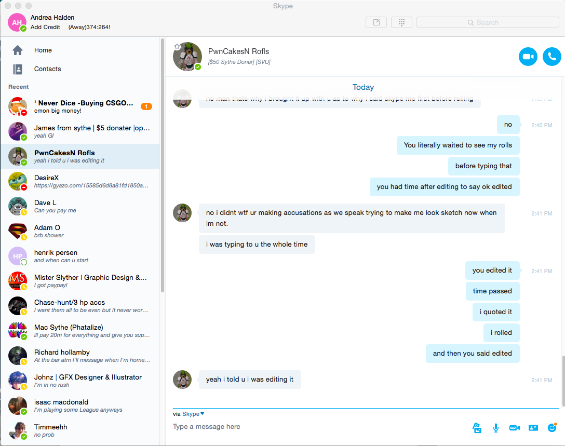Click the chat history scrollbar thumb
Image resolution: width=565 pixels, height=446 pixels.
[563, 382]
